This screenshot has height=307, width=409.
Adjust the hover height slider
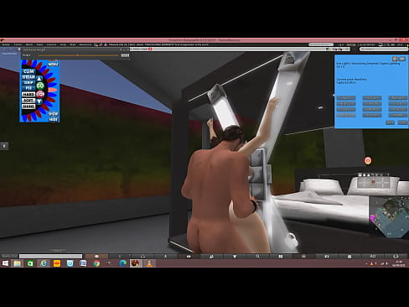(78, 55)
